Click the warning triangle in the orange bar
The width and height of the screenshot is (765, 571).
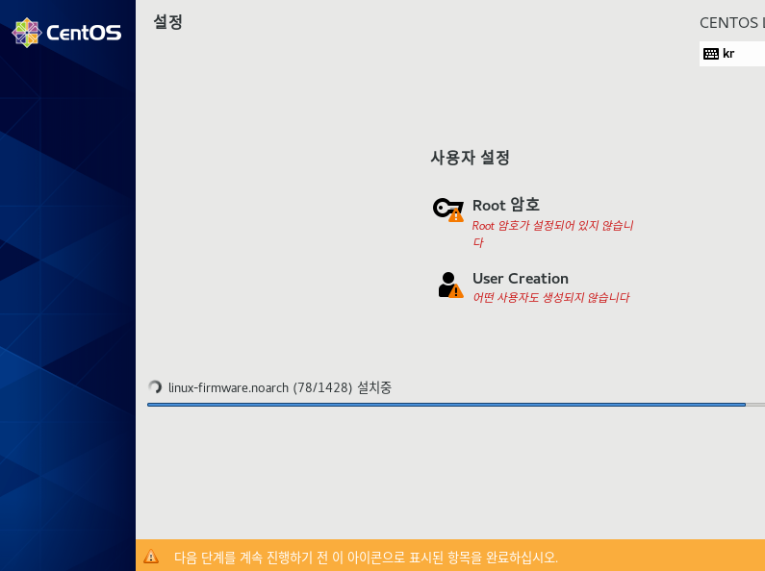pos(151,556)
